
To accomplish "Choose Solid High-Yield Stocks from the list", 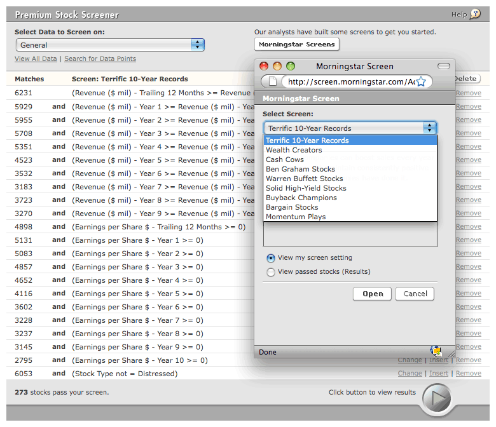I will click(350, 188).
